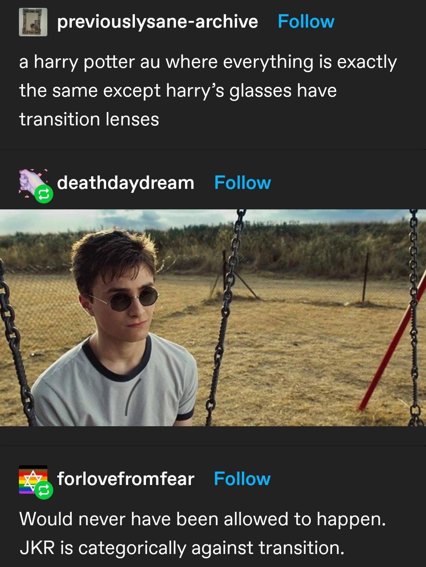Image resolution: width=426 pixels, height=567 pixels.
Task: Go to forlovefromfear's blog via username
Action: point(125,479)
